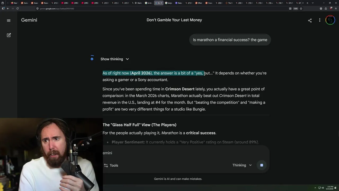Bookmark this page with the star icon
The width and height of the screenshot is (339, 191).
301,8
